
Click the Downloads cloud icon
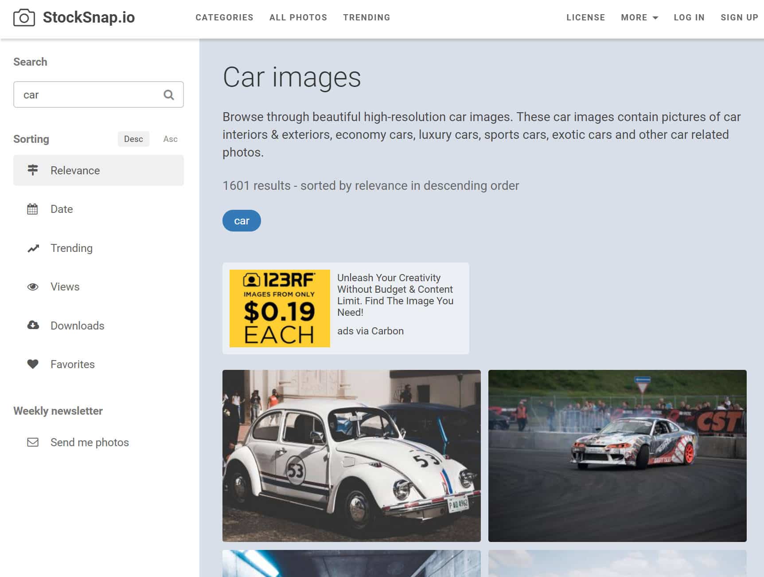33,326
